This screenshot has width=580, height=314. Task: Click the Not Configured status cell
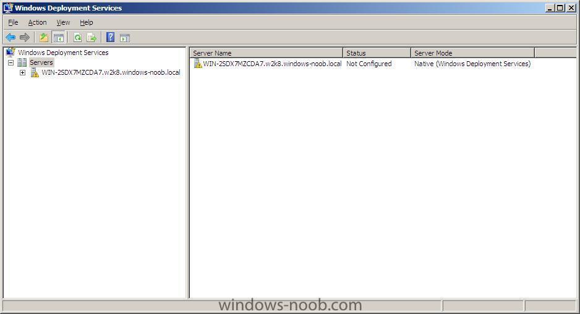[369, 64]
